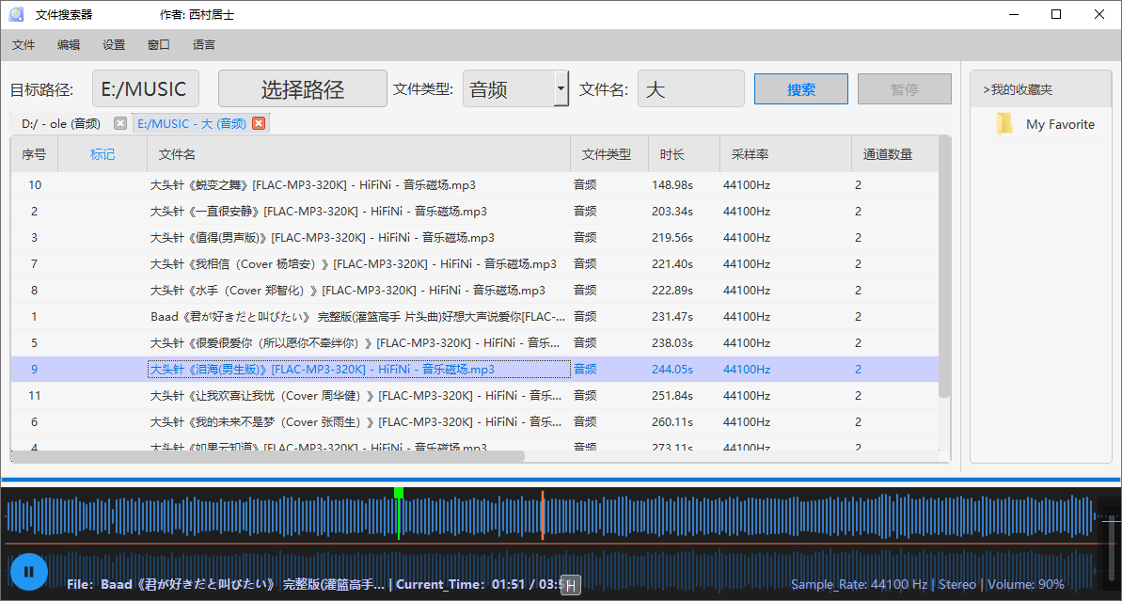Switch to the D:/ - ole (音频) tab
This screenshot has height=601, width=1122.
[61, 123]
